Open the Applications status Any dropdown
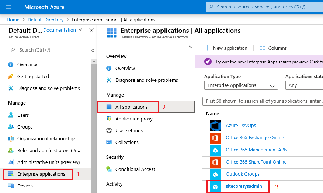 click(x=304, y=85)
